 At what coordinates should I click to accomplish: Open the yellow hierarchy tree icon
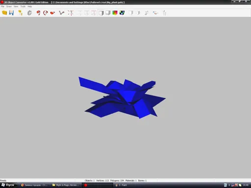[20, 13]
